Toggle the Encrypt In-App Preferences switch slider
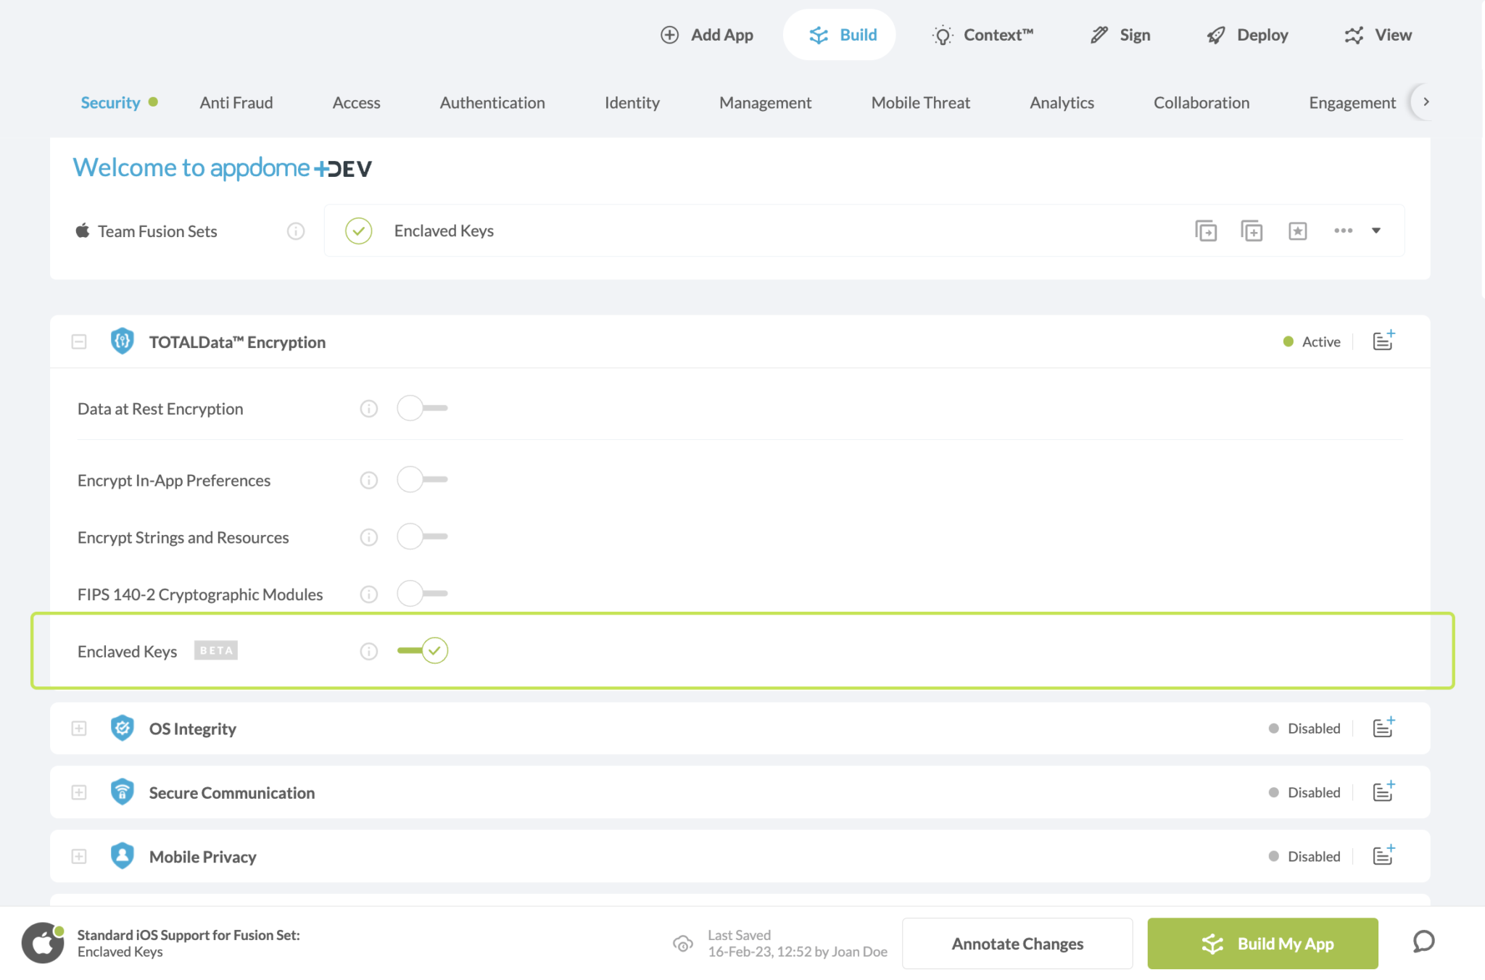The width and height of the screenshot is (1485, 980). coord(422,479)
